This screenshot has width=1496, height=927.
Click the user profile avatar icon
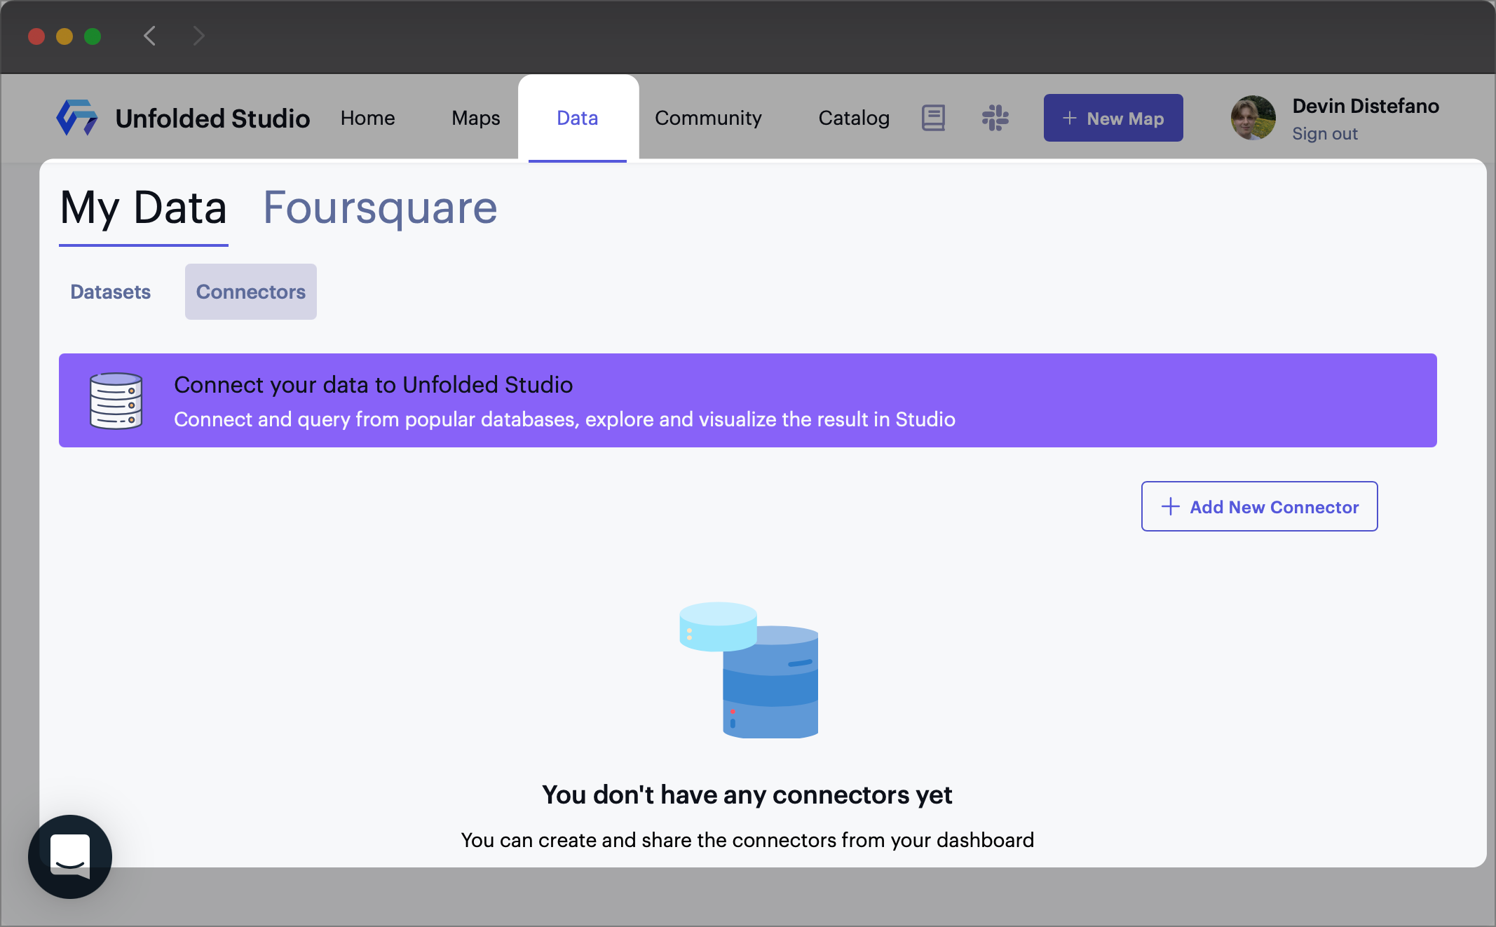1252,118
